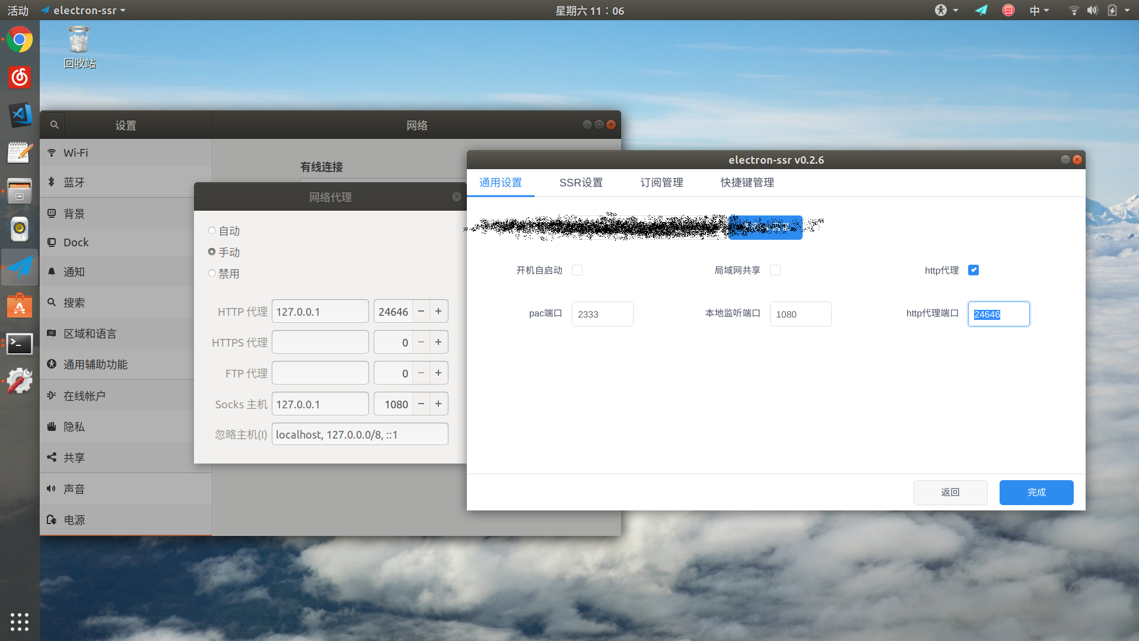This screenshot has height=641, width=1139.
Task: Open Visual Studio Code from dock
Action: 20,115
